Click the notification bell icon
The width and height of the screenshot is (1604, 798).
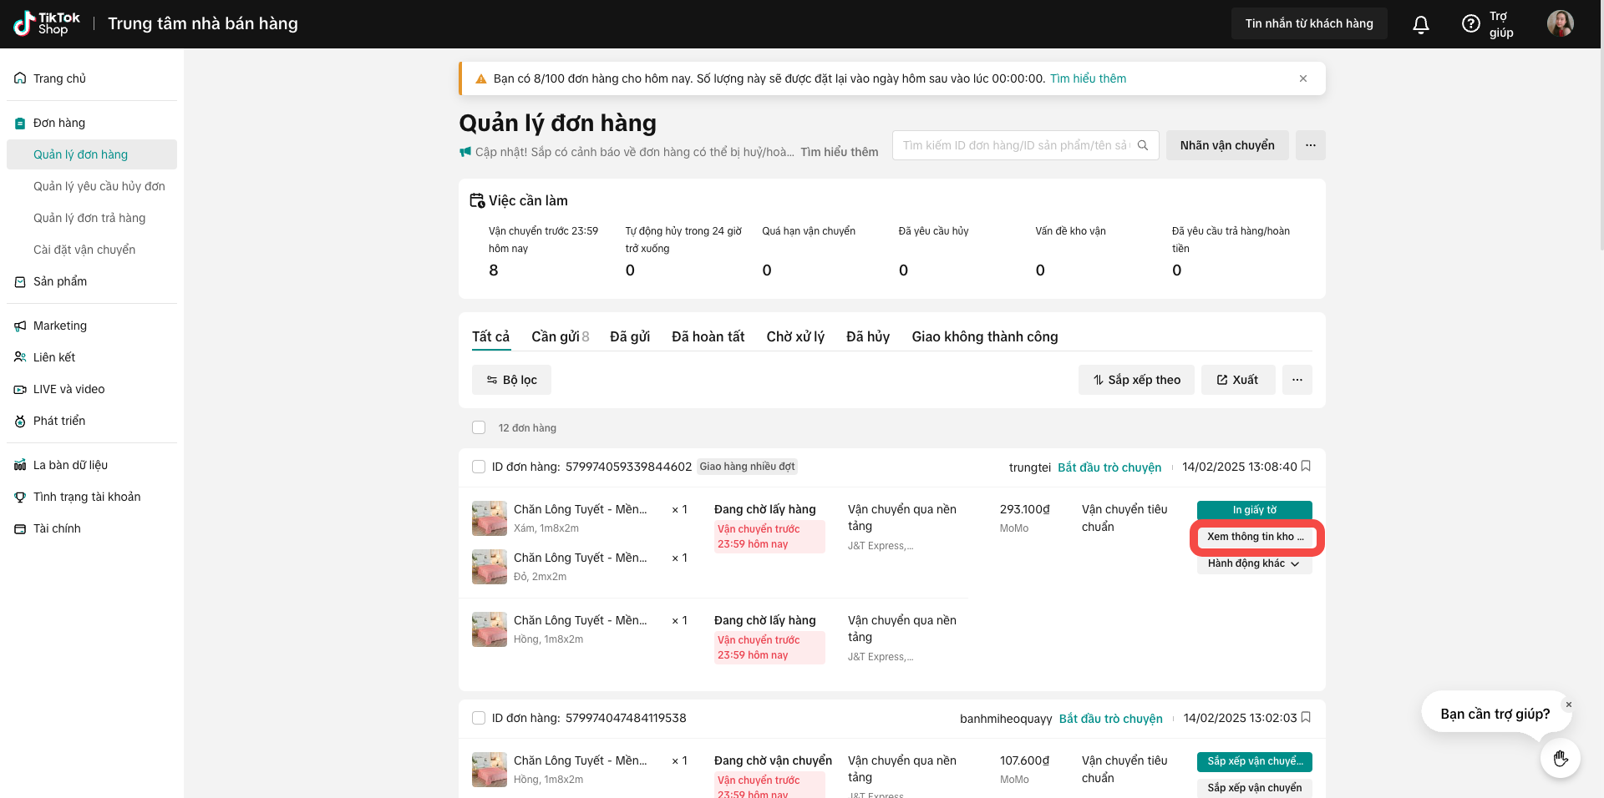pyautogui.click(x=1420, y=24)
